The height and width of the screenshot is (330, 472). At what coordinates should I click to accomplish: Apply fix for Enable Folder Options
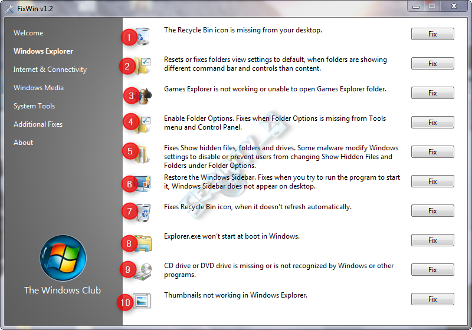(x=432, y=123)
